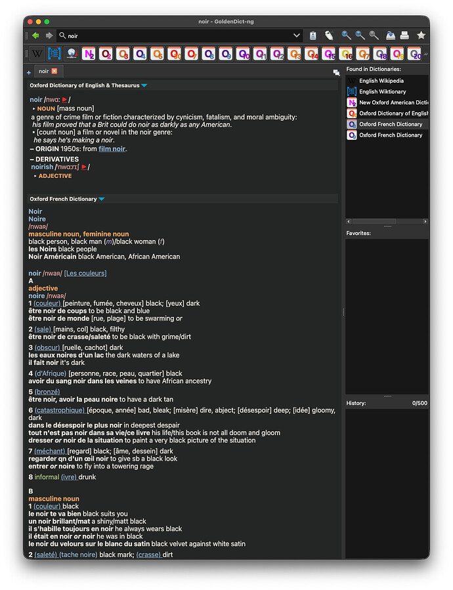Screen dimensions: 453x590
Task: Follow the (méchant) link
Action: click(50, 451)
